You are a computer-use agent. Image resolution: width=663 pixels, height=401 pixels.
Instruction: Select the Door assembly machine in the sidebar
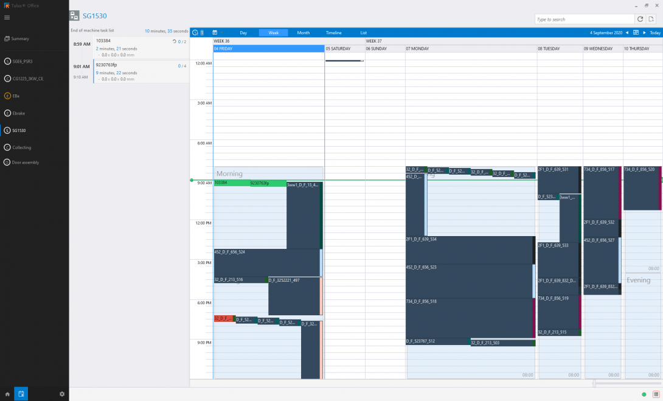tap(26, 162)
